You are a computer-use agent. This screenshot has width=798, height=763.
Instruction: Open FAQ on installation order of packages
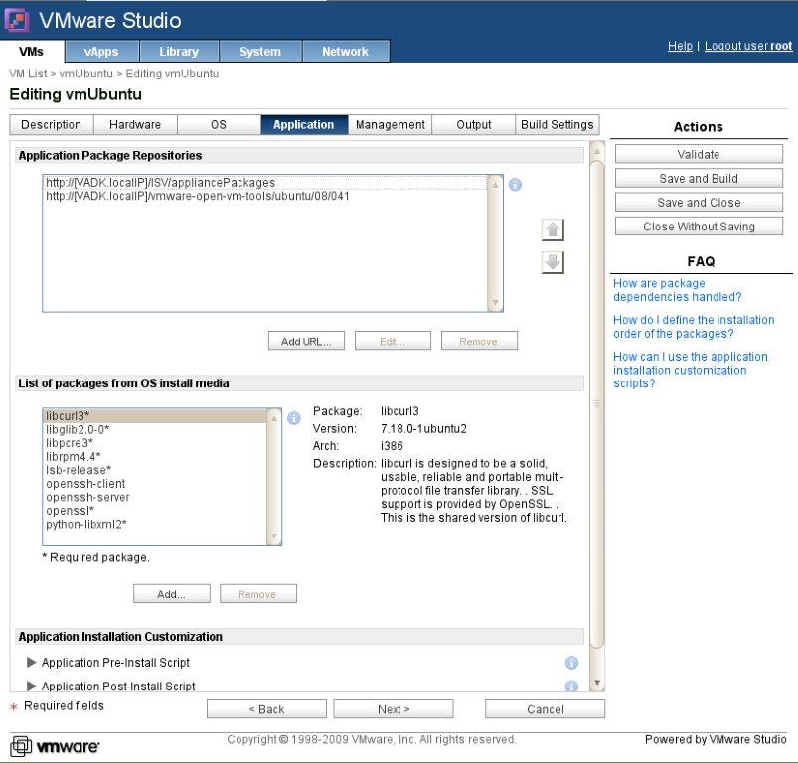694,327
